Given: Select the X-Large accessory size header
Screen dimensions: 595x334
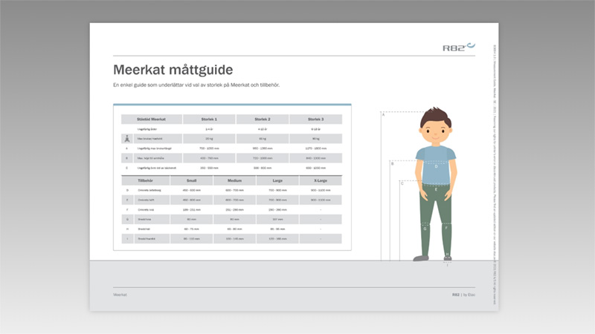Looking at the screenshot, I should pyautogui.click(x=320, y=180).
